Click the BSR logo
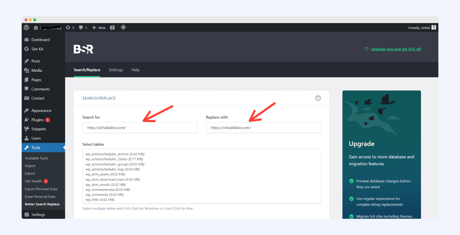Screen dimensions: 460x235 click(x=83, y=49)
